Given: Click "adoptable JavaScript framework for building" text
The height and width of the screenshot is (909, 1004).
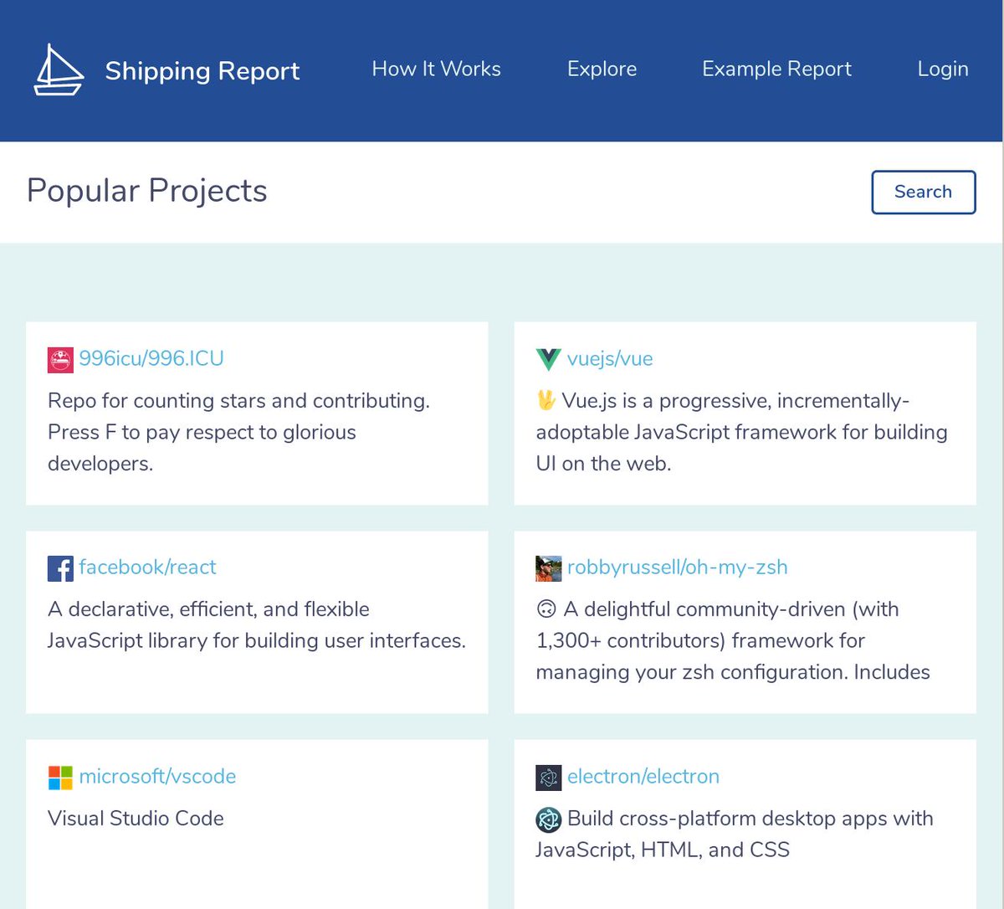Looking at the screenshot, I should pyautogui.click(x=741, y=432).
